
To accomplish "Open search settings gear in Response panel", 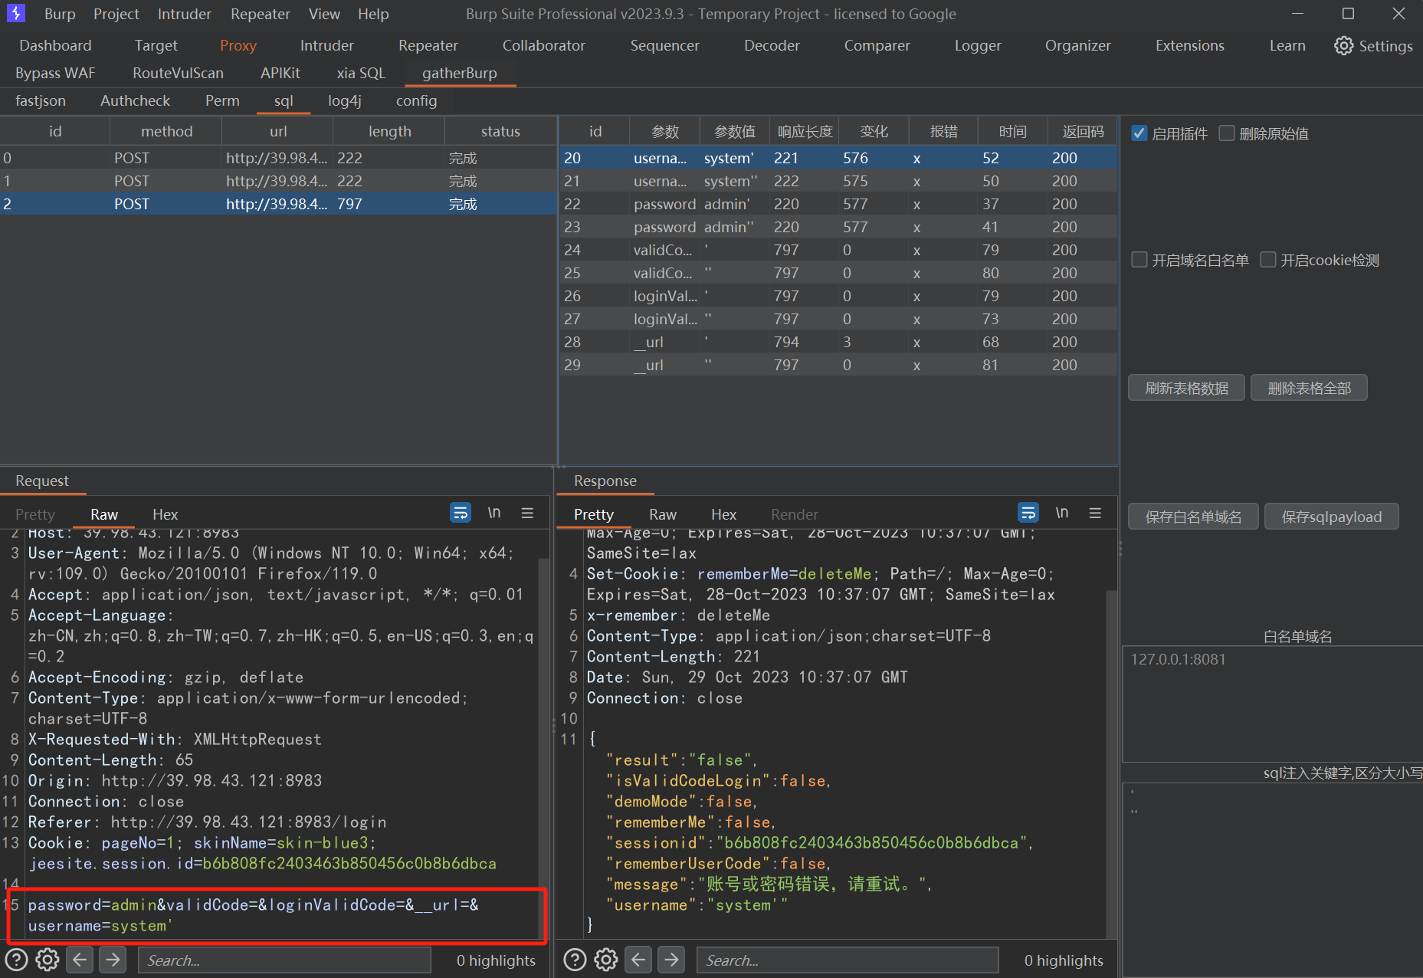I will click(606, 960).
